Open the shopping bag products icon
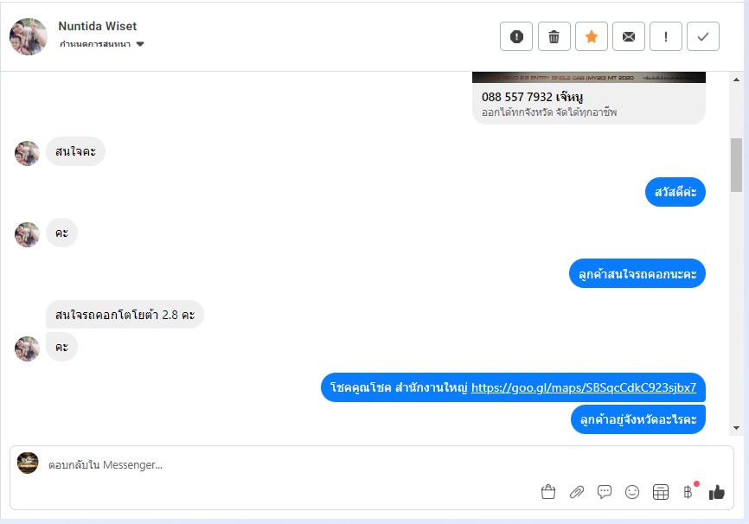The width and height of the screenshot is (749, 524). click(548, 492)
